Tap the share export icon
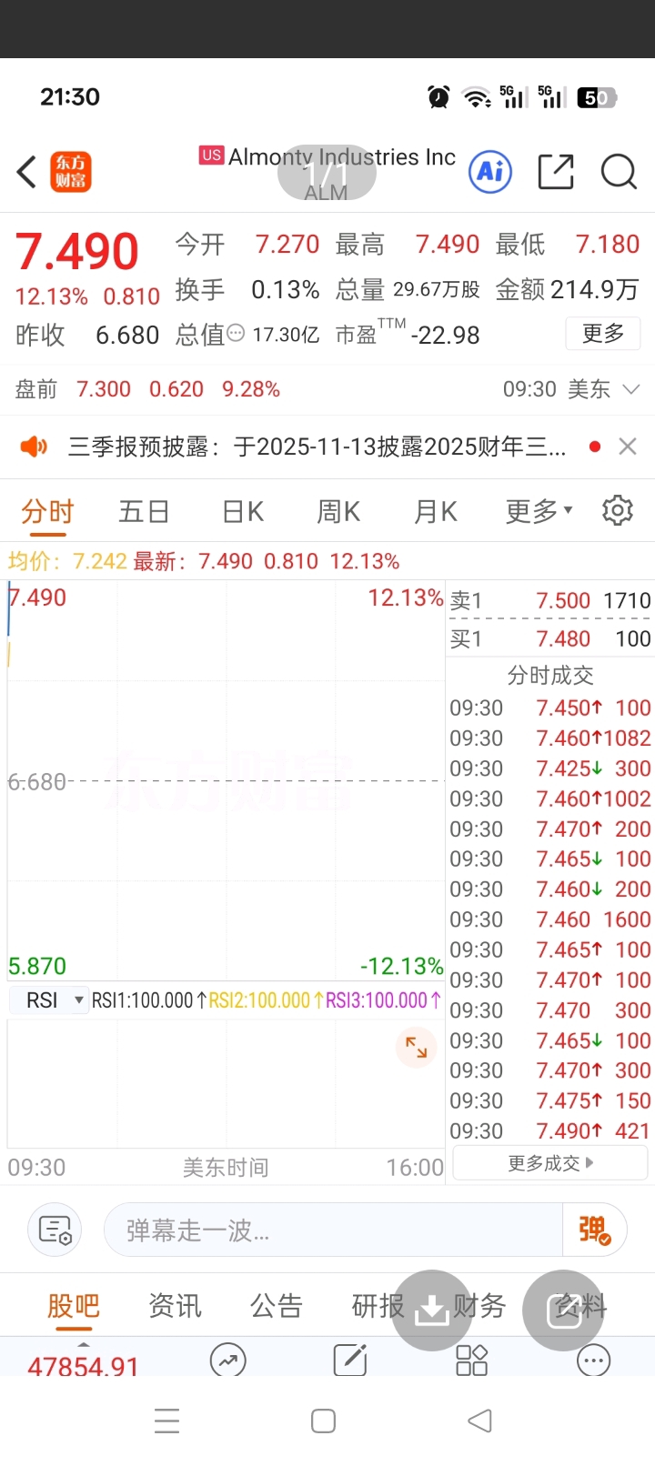The height and width of the screenshot is (1466, 655). click(x=556, y=171)
